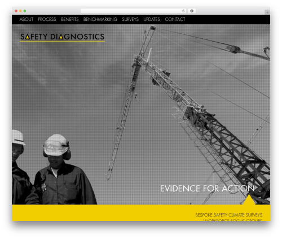The width and height of the screenshot is (282, 238).
Task: Click the browser reload icon
Action: [183, 11]
